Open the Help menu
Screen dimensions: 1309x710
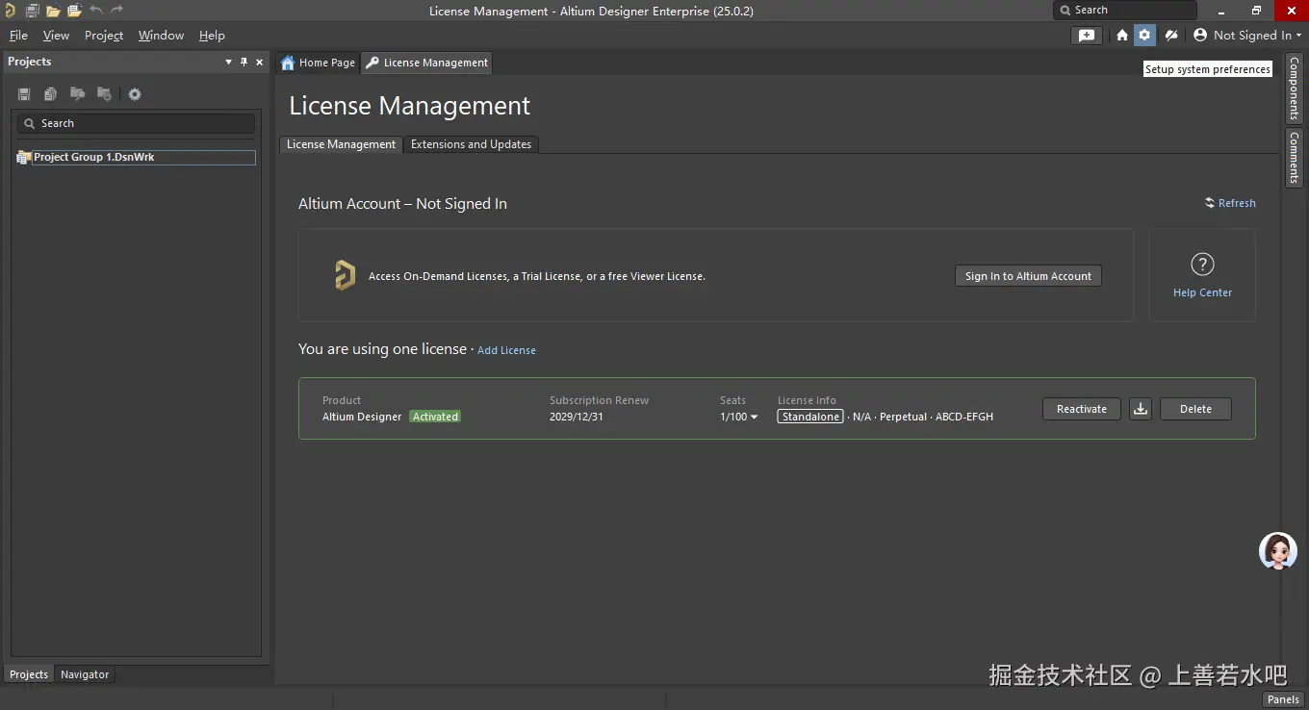pyautogui.click(x=212, y=36)
